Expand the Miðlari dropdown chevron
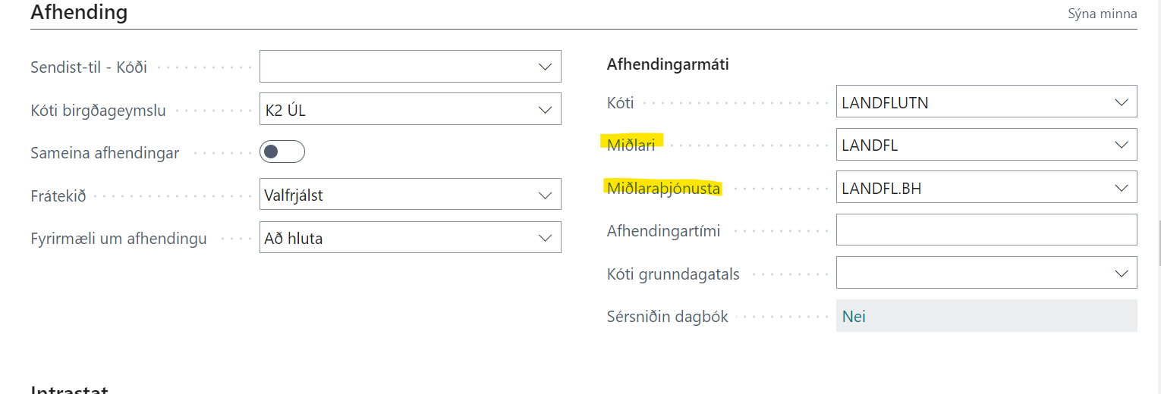Screen dimensions: 1161x394 (1122, 145)
